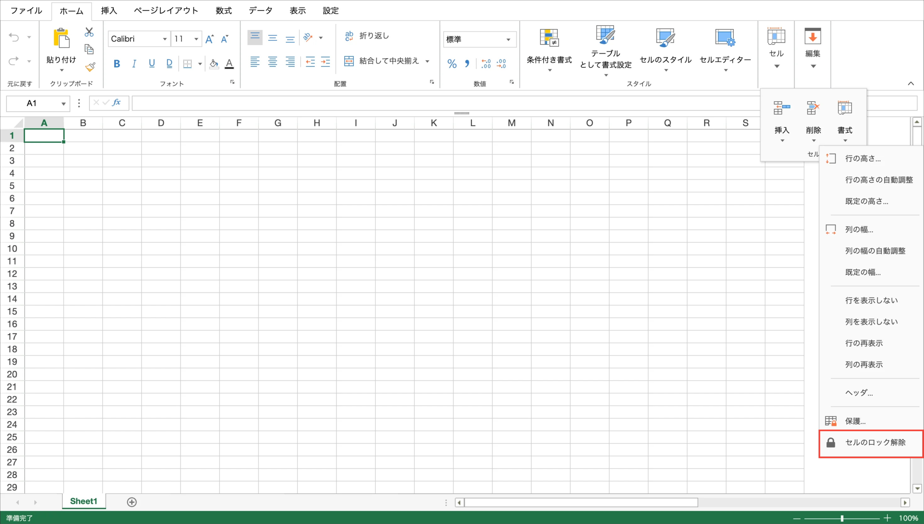Toggle italic formatting
Viewport: 924px width, 524px height.
click(134, 64)
